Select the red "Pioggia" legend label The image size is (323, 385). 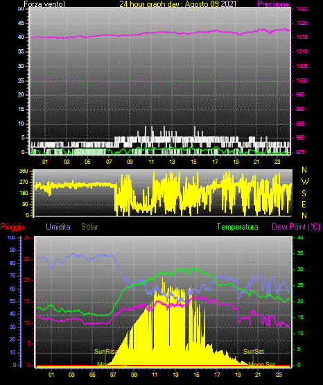12,227
